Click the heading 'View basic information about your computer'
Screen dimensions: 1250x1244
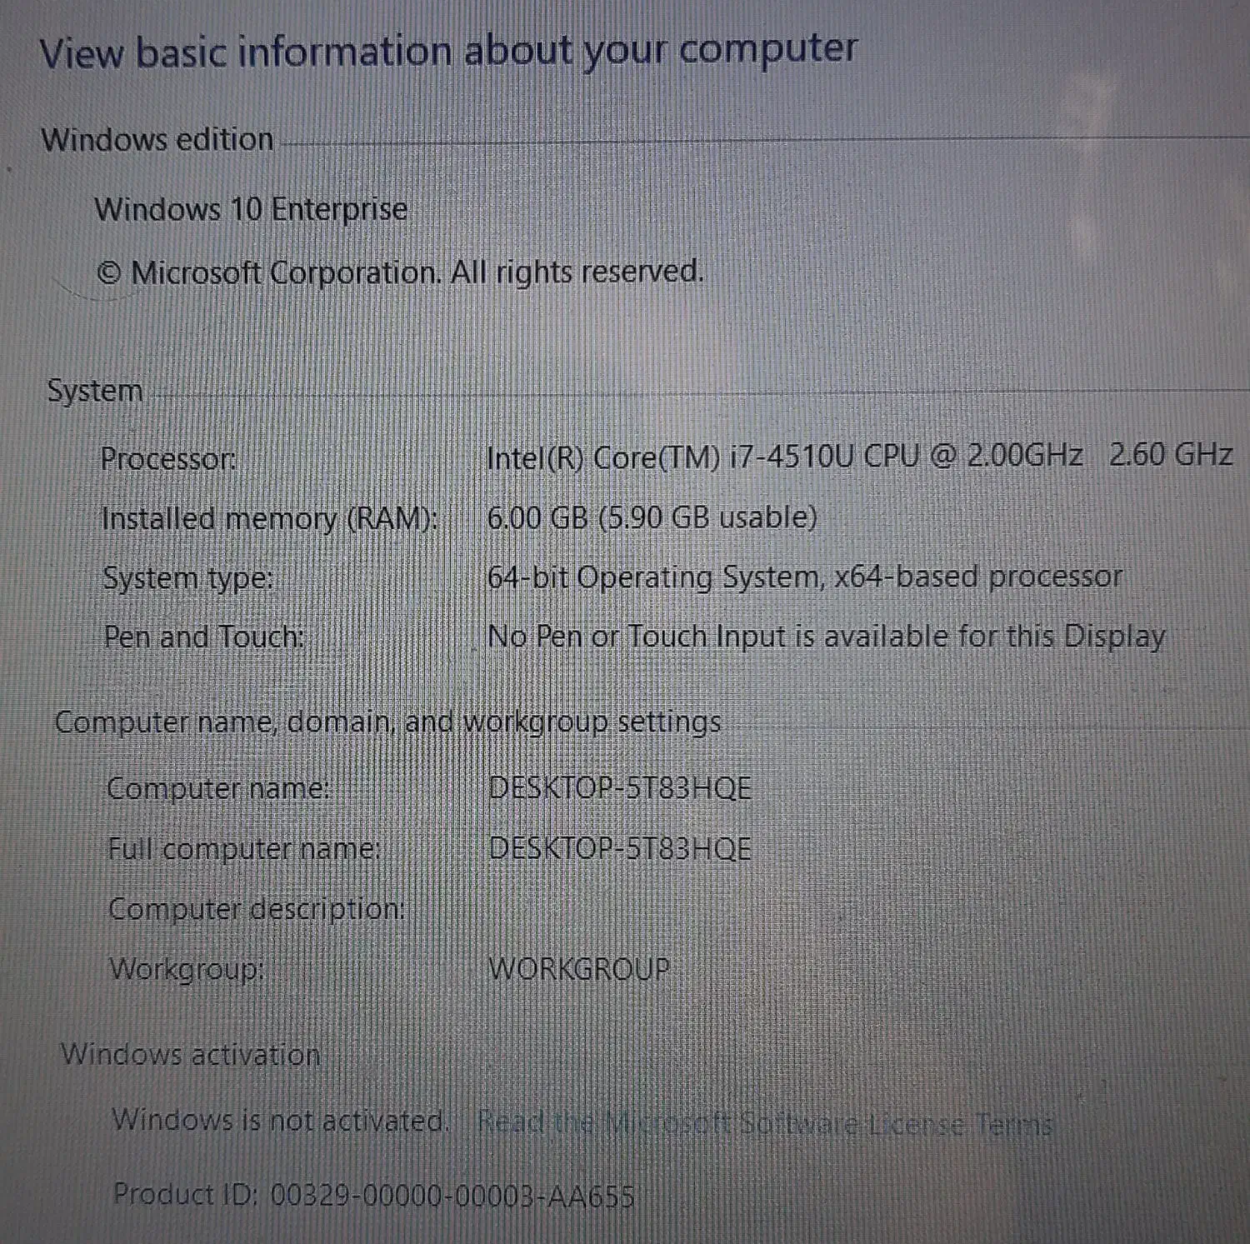click(448, 52)
